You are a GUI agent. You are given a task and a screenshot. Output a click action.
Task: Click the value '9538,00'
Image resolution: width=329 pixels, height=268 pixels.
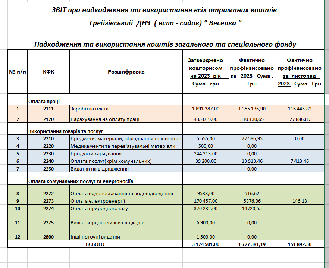coord(206,191)
